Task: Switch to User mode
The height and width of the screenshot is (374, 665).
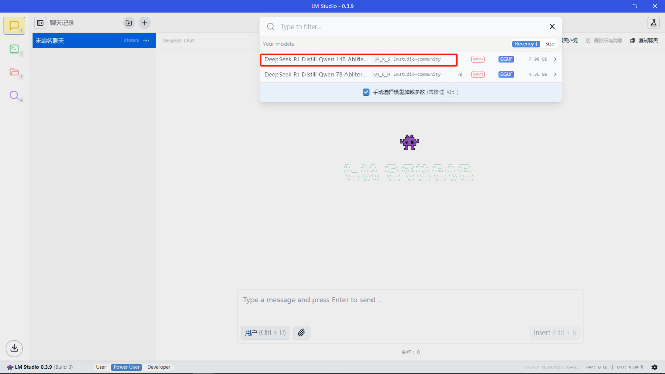Action: point(101,367)
